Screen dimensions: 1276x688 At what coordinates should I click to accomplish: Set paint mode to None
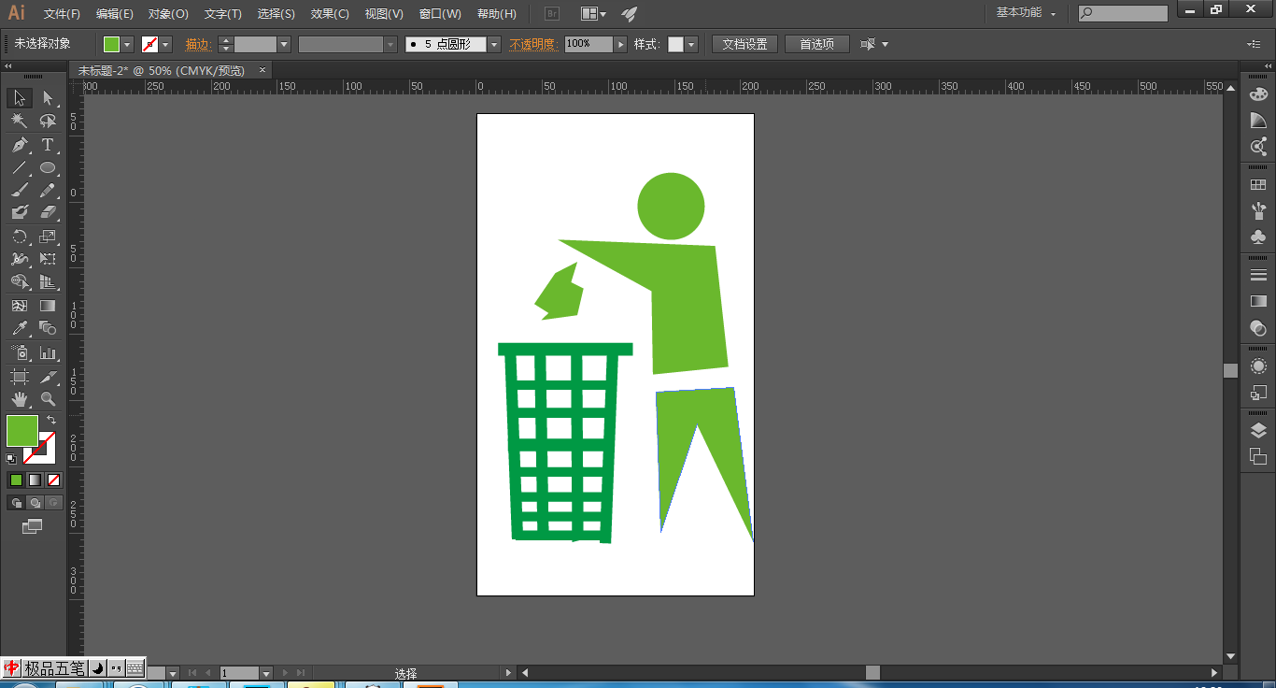pyautogui.click(x=54, y=480)
